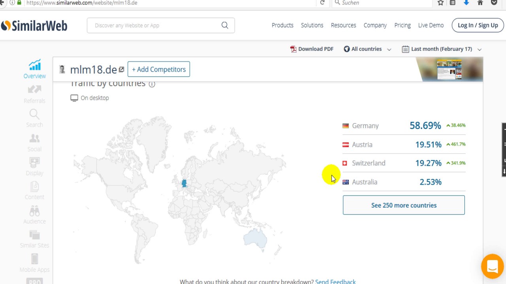Viewport: 506px width, 284px height.
Task: Click the Add Competitors button
Action: tap(159, 69)
